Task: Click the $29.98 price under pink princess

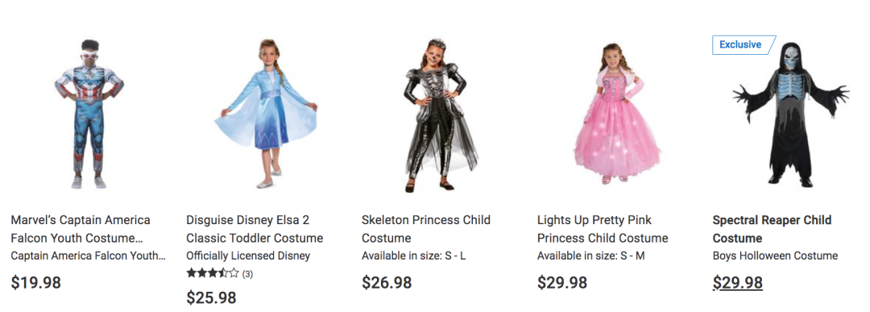Action: click(x=562, y=283)
